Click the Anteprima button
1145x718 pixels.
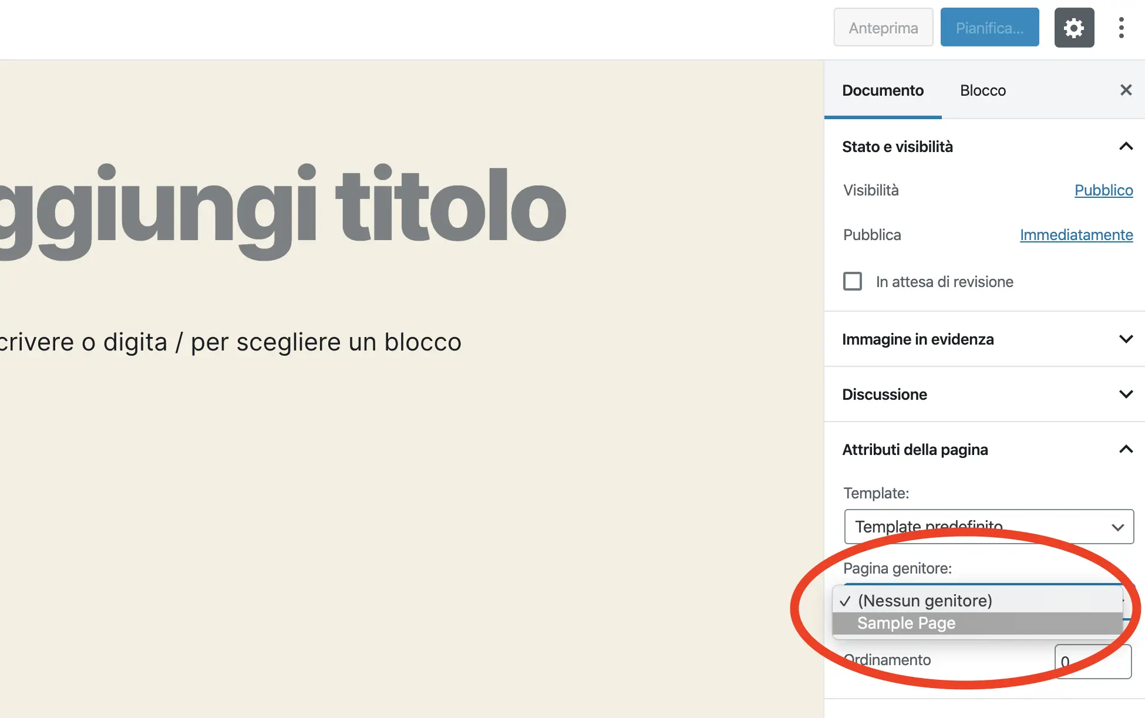click(x=883, y=28)
